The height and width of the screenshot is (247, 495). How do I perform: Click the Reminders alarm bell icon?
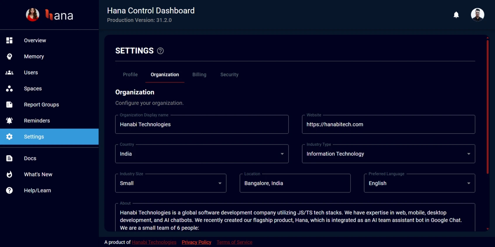click(x=9, y=120)
